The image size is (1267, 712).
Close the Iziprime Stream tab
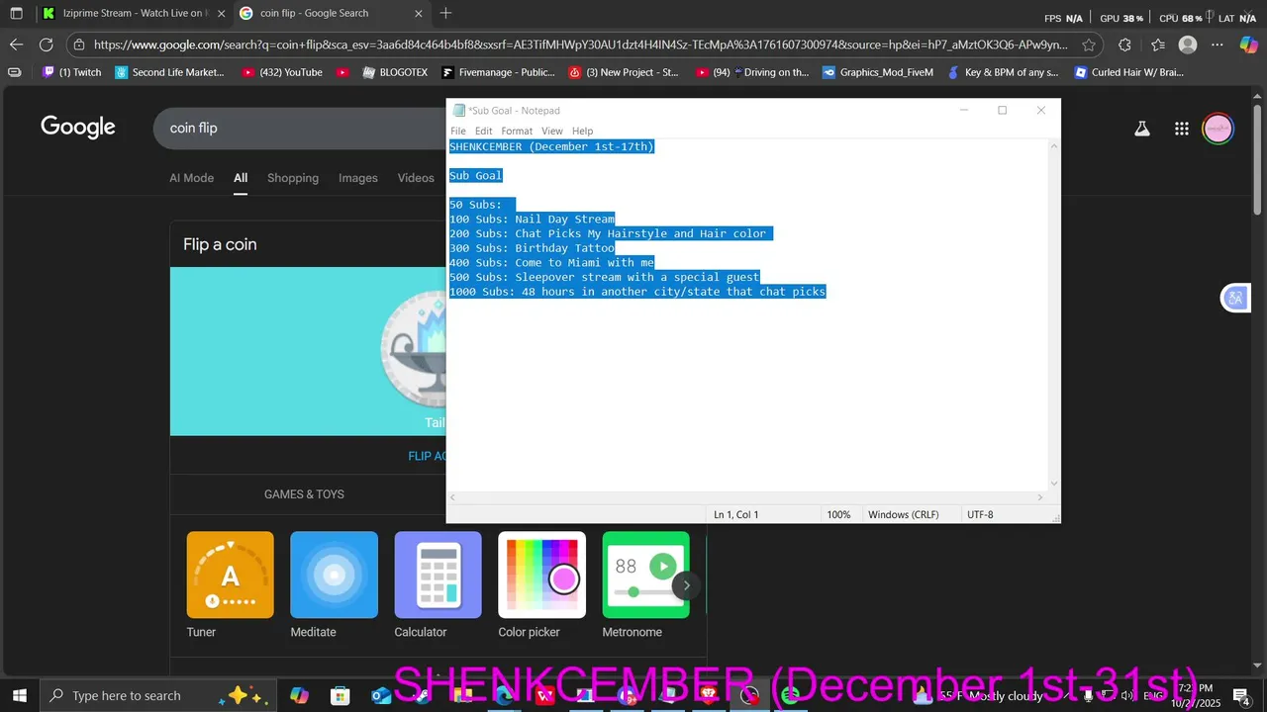220,14
